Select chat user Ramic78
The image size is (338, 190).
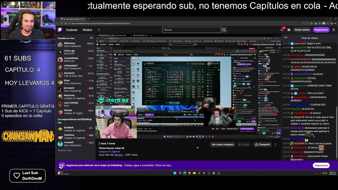(299, 117)
